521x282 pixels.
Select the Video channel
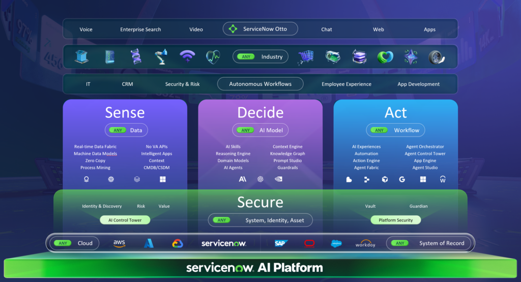196,29
